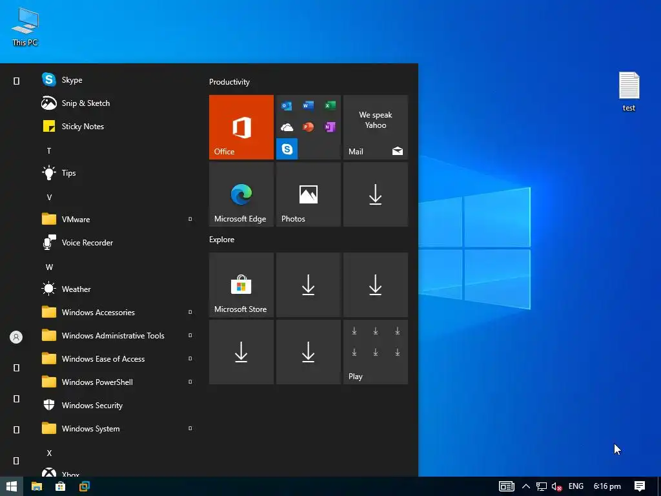Open Microsoft Store from the taskbar
Screen dimensions: 661x496
[60, 486]
